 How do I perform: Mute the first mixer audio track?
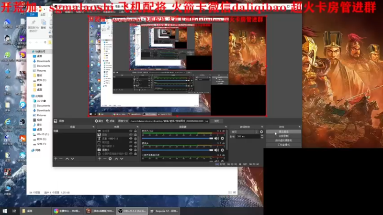pos(216,139)
